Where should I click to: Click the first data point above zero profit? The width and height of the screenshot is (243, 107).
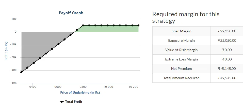[x=77, y=30]
